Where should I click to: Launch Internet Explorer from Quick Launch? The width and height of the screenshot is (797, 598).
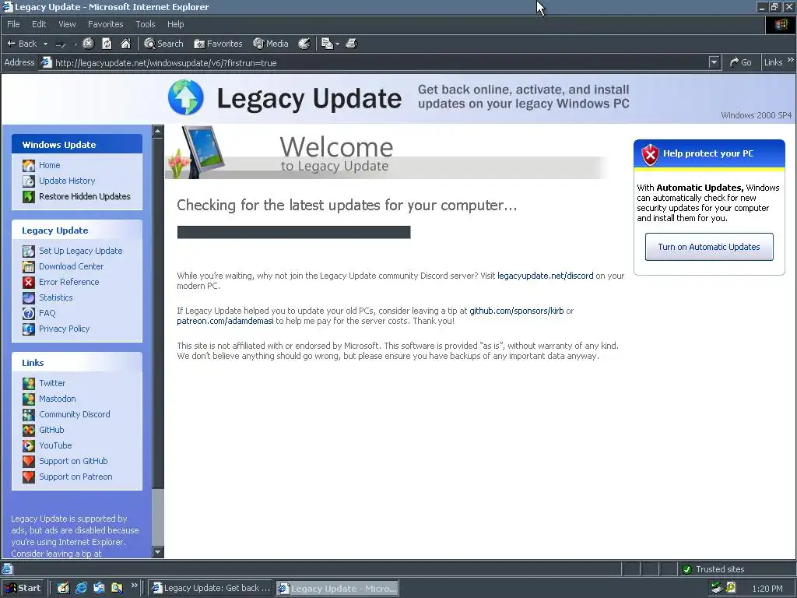click(81, 588)
